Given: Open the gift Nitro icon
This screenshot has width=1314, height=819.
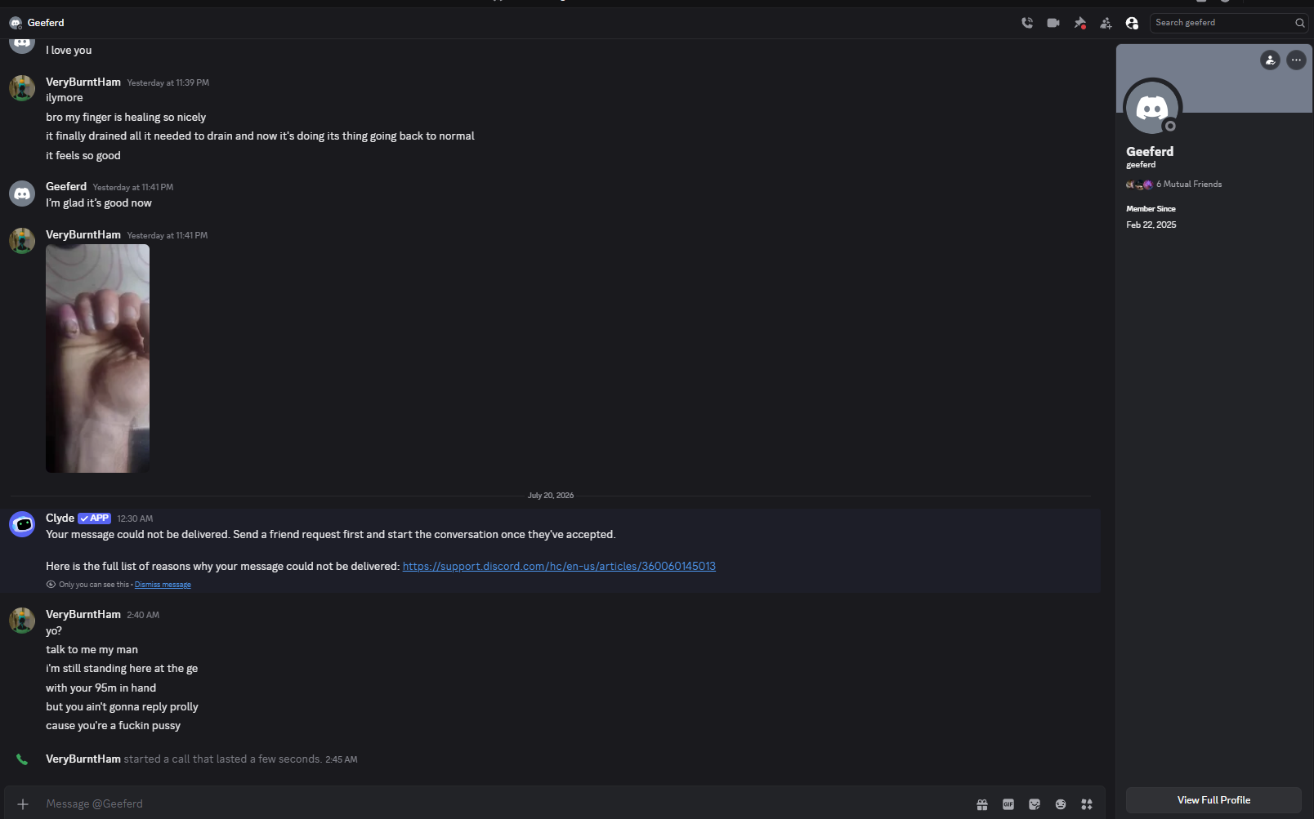Looking at the screenshot, I should [982, 804].
